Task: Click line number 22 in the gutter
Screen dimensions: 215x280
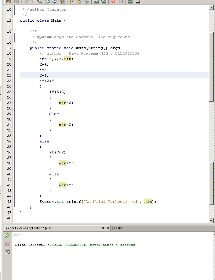Action: (9, 75)
